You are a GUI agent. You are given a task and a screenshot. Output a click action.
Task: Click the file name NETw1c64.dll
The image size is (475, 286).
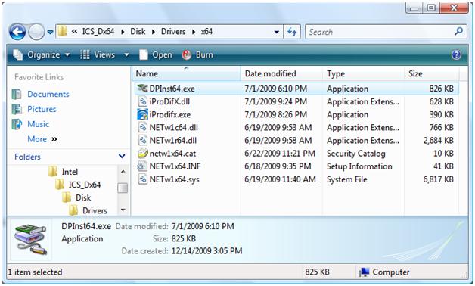[x=173, y=128]
